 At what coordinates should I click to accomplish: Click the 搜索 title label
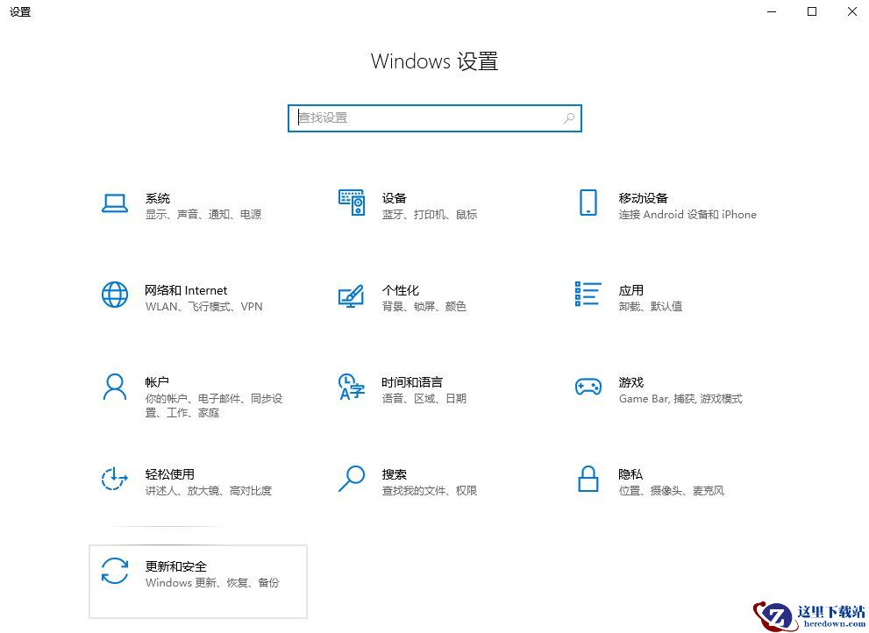pyautogui.click(x=394, y=474)
